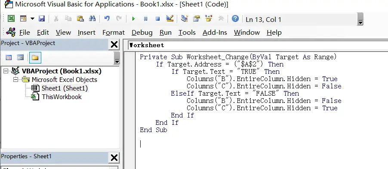Click the VBA icon left of File menu
Screen dimensions: 388x169
coord(11,32)
